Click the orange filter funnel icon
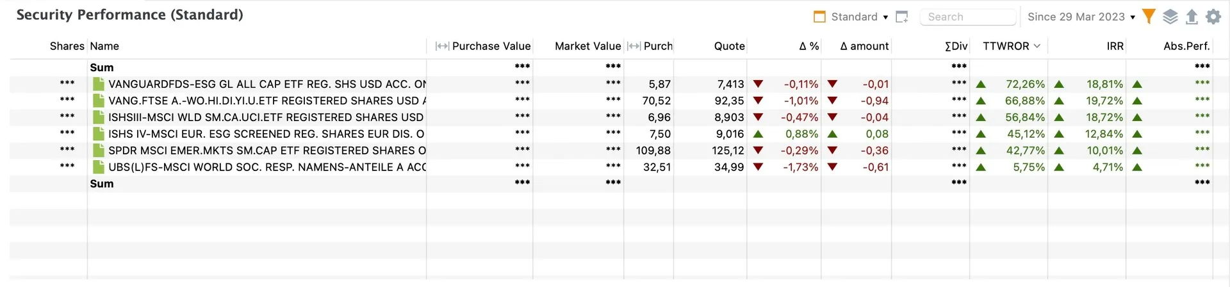The width and height of the screenshot is (1230, 287). (x=1149, y=17)
